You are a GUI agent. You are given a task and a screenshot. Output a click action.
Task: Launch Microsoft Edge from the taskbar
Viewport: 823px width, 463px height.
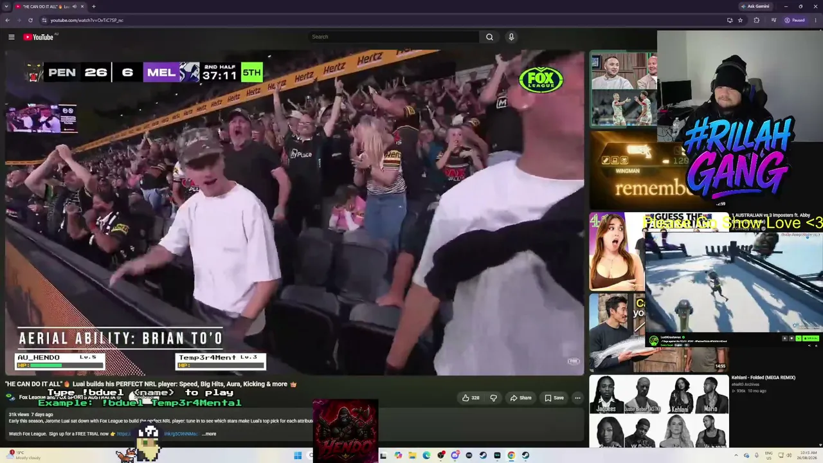426,455
